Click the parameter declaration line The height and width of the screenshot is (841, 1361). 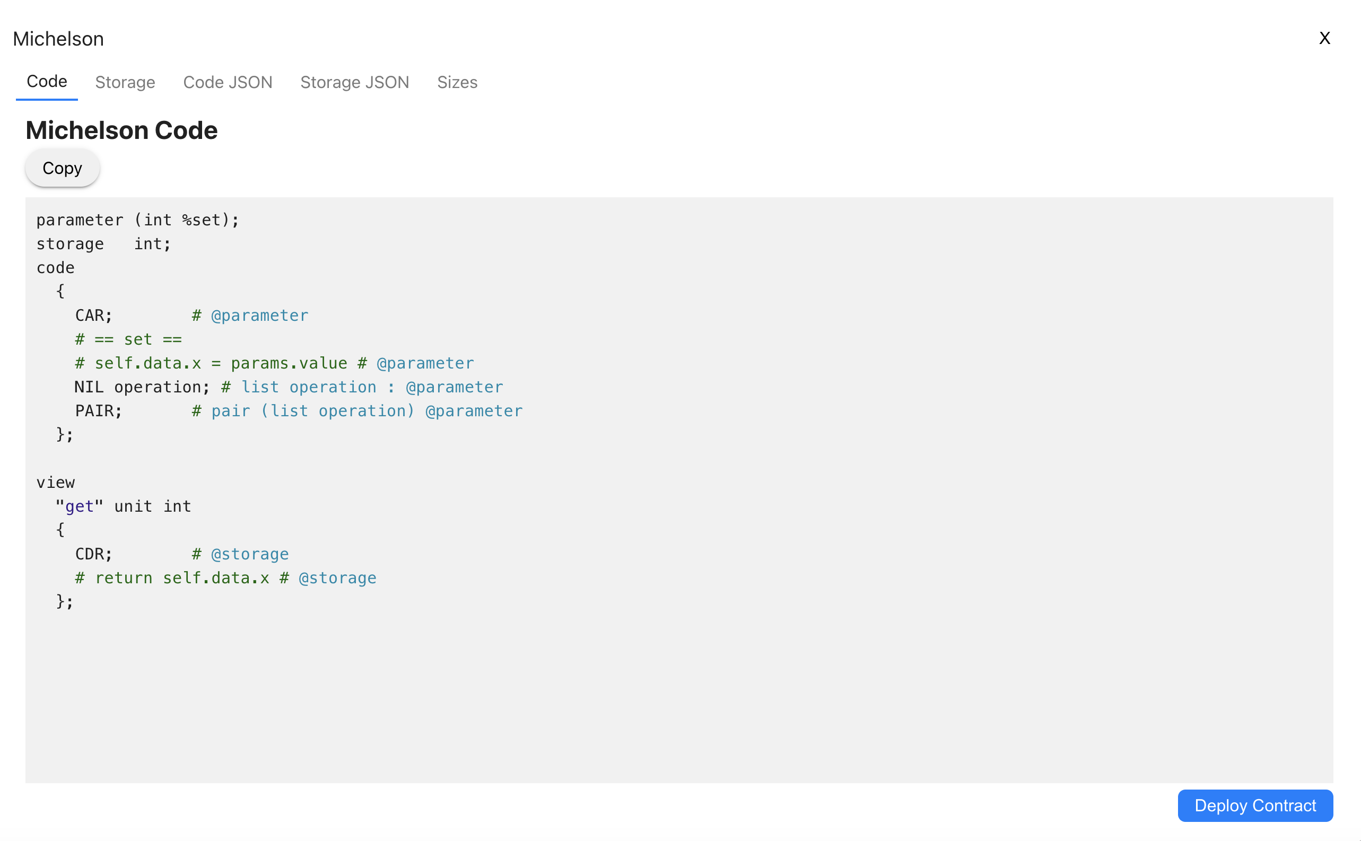(x=138, y=219)
